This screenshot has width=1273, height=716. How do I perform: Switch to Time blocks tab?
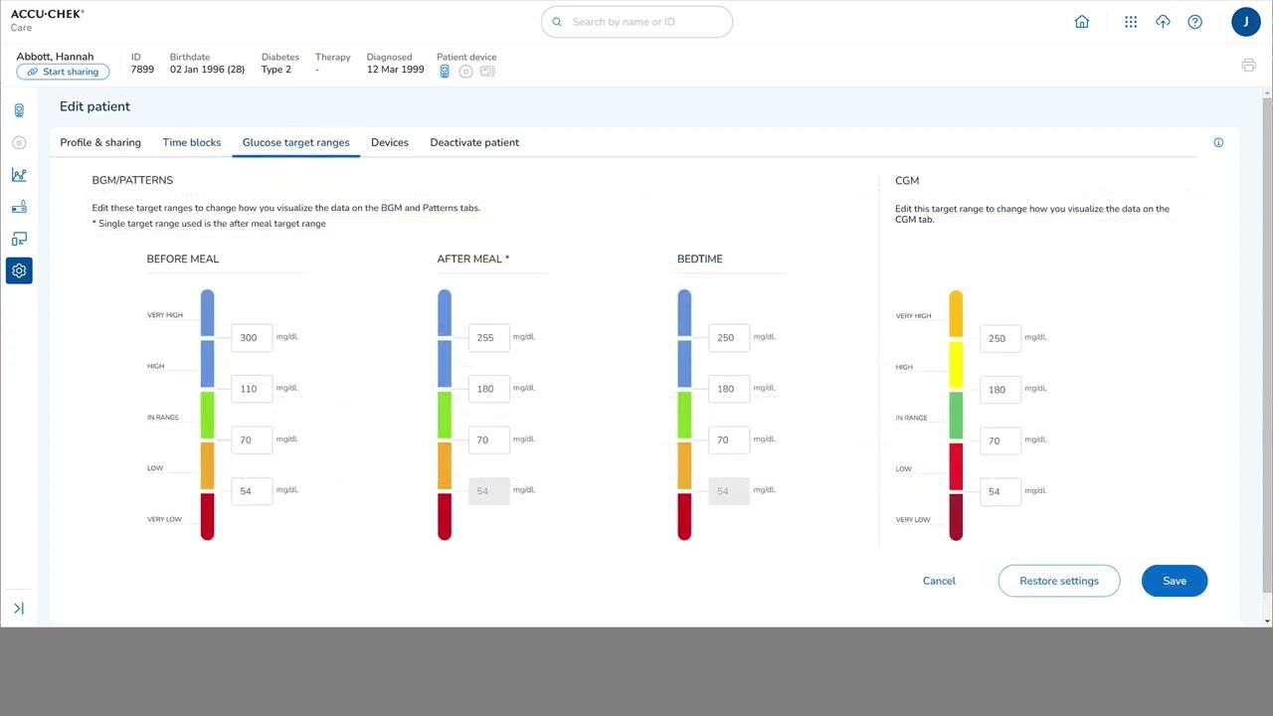coord(192,142)
